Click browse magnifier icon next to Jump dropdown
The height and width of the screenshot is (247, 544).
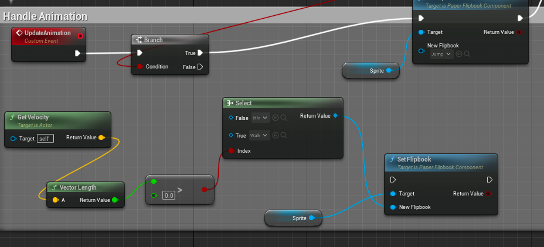point(467,54)
